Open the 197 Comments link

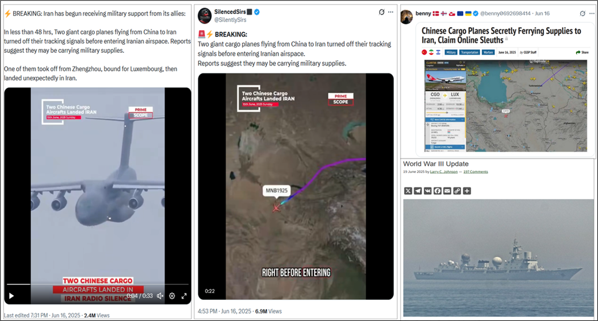tap(476, 172)
